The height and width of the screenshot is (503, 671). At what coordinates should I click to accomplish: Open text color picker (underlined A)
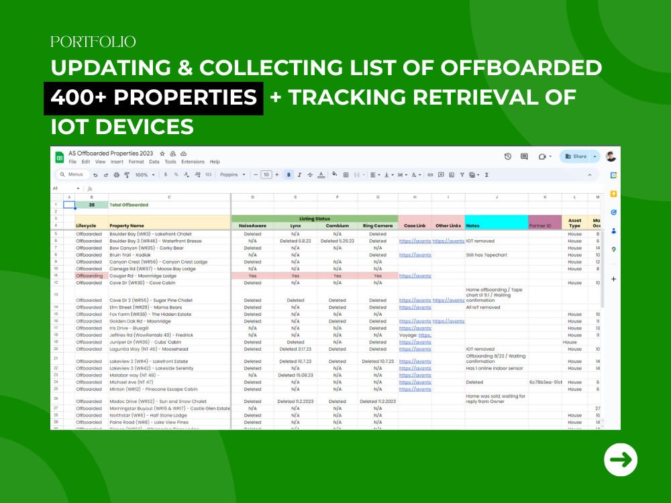[x=321, y=175]
